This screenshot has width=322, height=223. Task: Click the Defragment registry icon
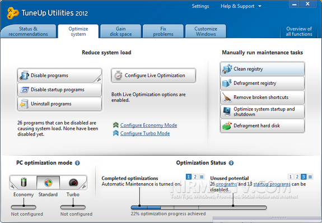227,83
